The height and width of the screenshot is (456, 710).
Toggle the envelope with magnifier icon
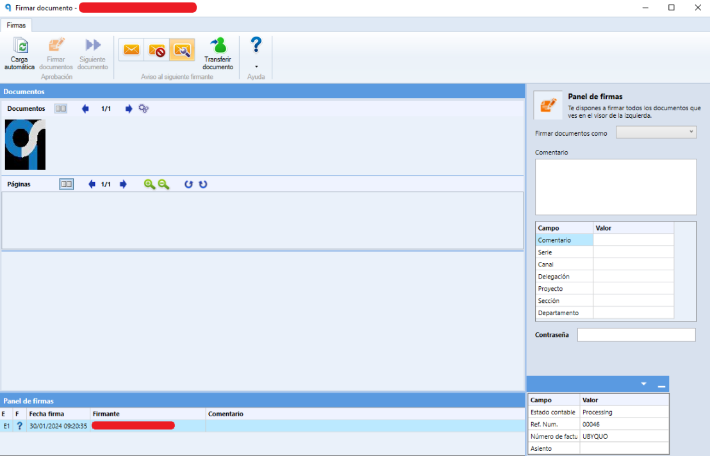click(182, 49)
